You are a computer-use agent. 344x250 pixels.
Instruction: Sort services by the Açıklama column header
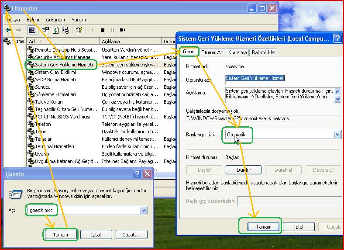(131, 41)
